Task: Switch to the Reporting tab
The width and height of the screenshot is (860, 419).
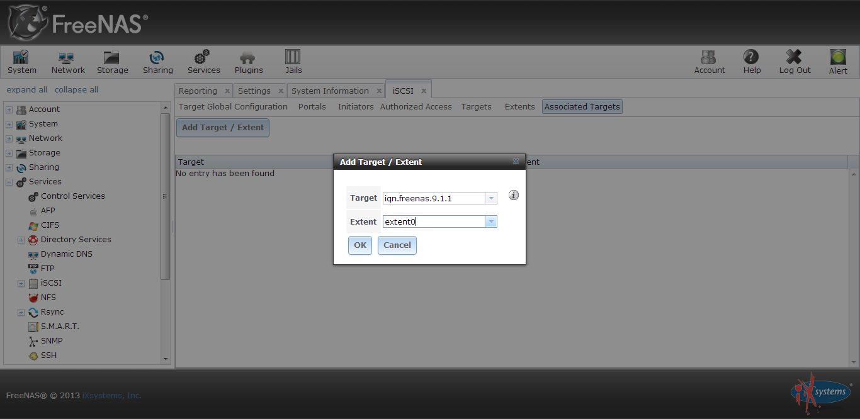Action: click(x=198, y=91)
